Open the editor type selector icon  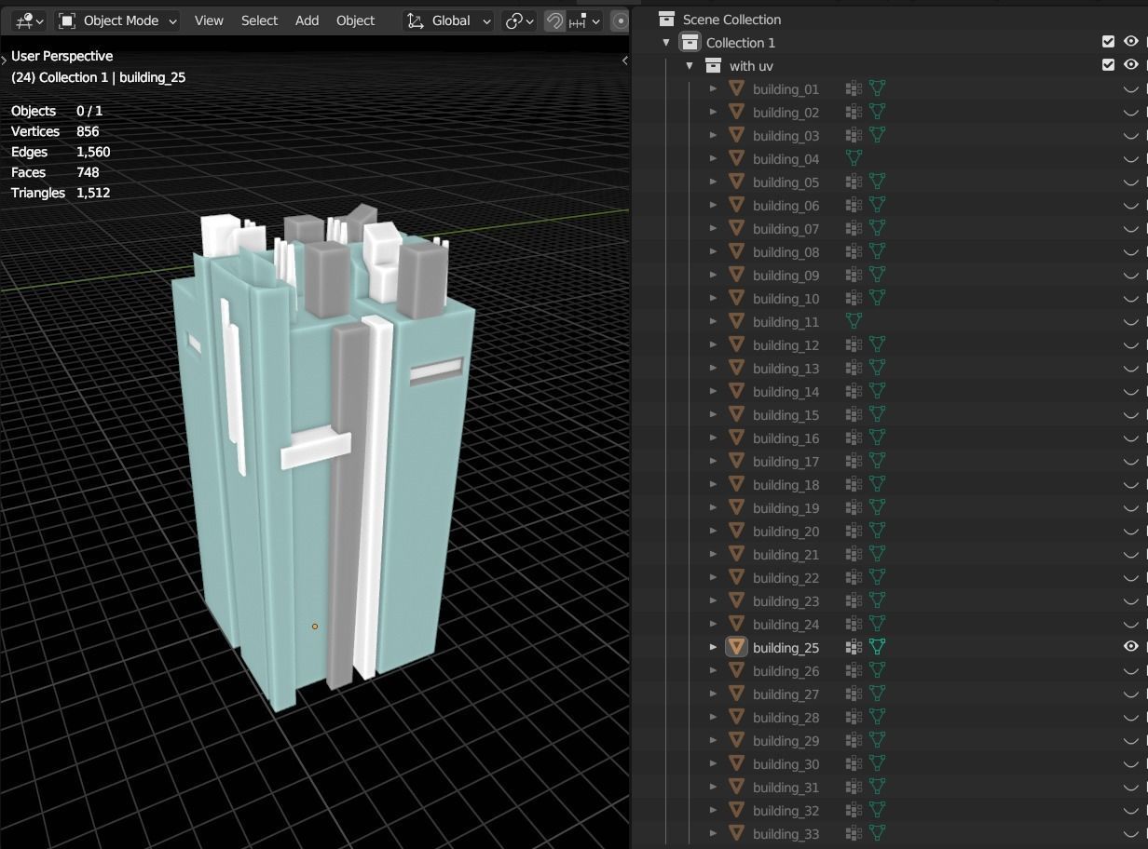click(25, 20)
